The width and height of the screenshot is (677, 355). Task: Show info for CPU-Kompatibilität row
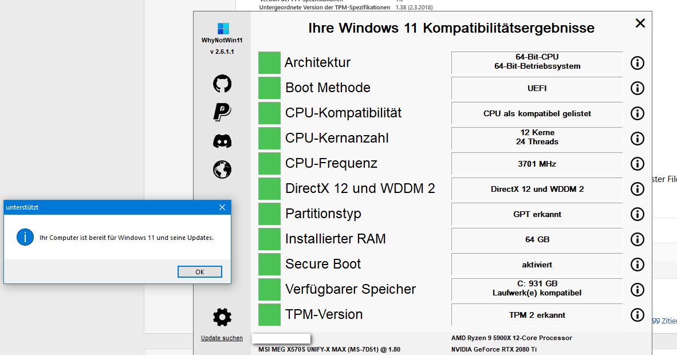click(x=637, y=113)
